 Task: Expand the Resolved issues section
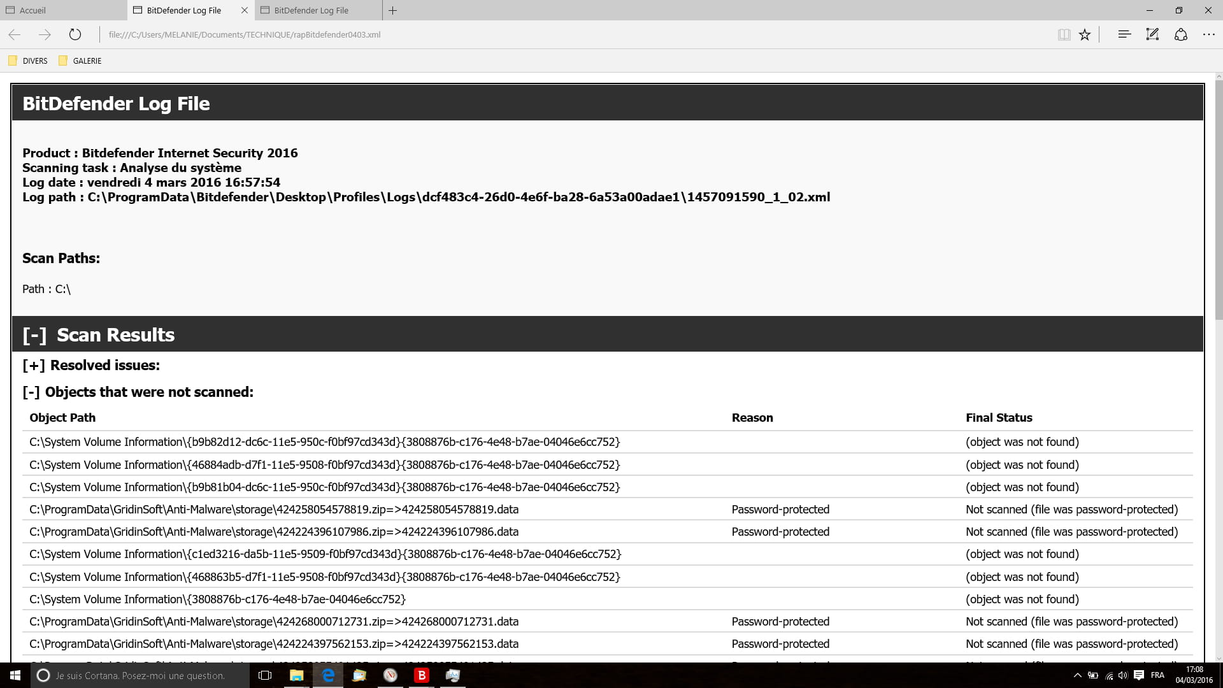[x=33, y=366]
